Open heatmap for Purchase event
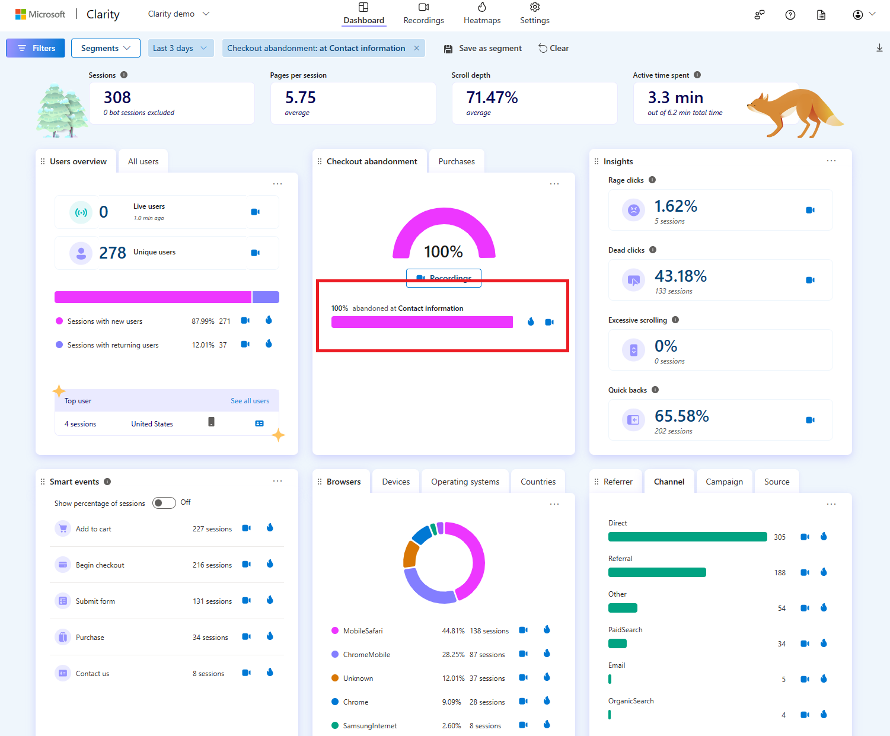Screen dimensions: 890x736 point(270,636)
